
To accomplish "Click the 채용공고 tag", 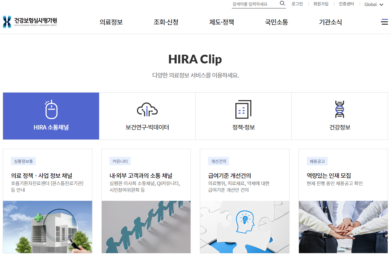I will (317, 161).
